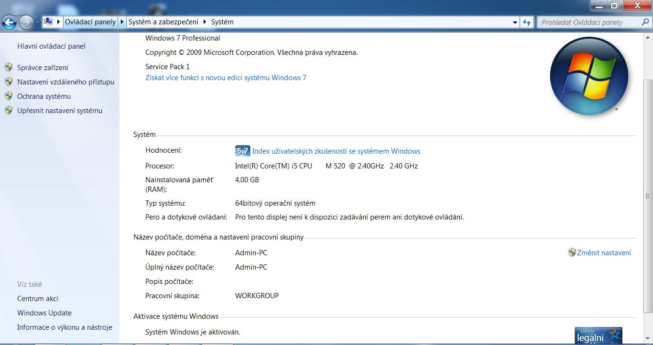The image size is (653, 345).
Task: Open Hlavní ovládací panel link
Action: [x=51, y=46]
